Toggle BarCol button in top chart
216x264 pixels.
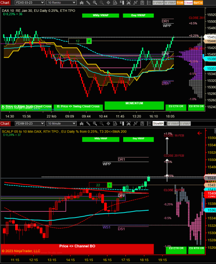coord(198,3)
